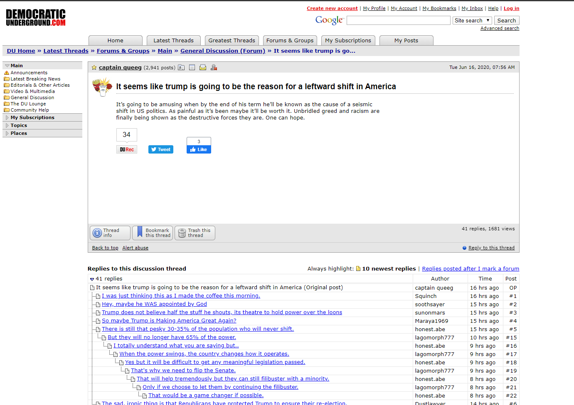Click the 'Tue Jun 16, 2020, 07:56 AM' timestamp
This screenshot has height=405, width=574.
coord(482,67)
